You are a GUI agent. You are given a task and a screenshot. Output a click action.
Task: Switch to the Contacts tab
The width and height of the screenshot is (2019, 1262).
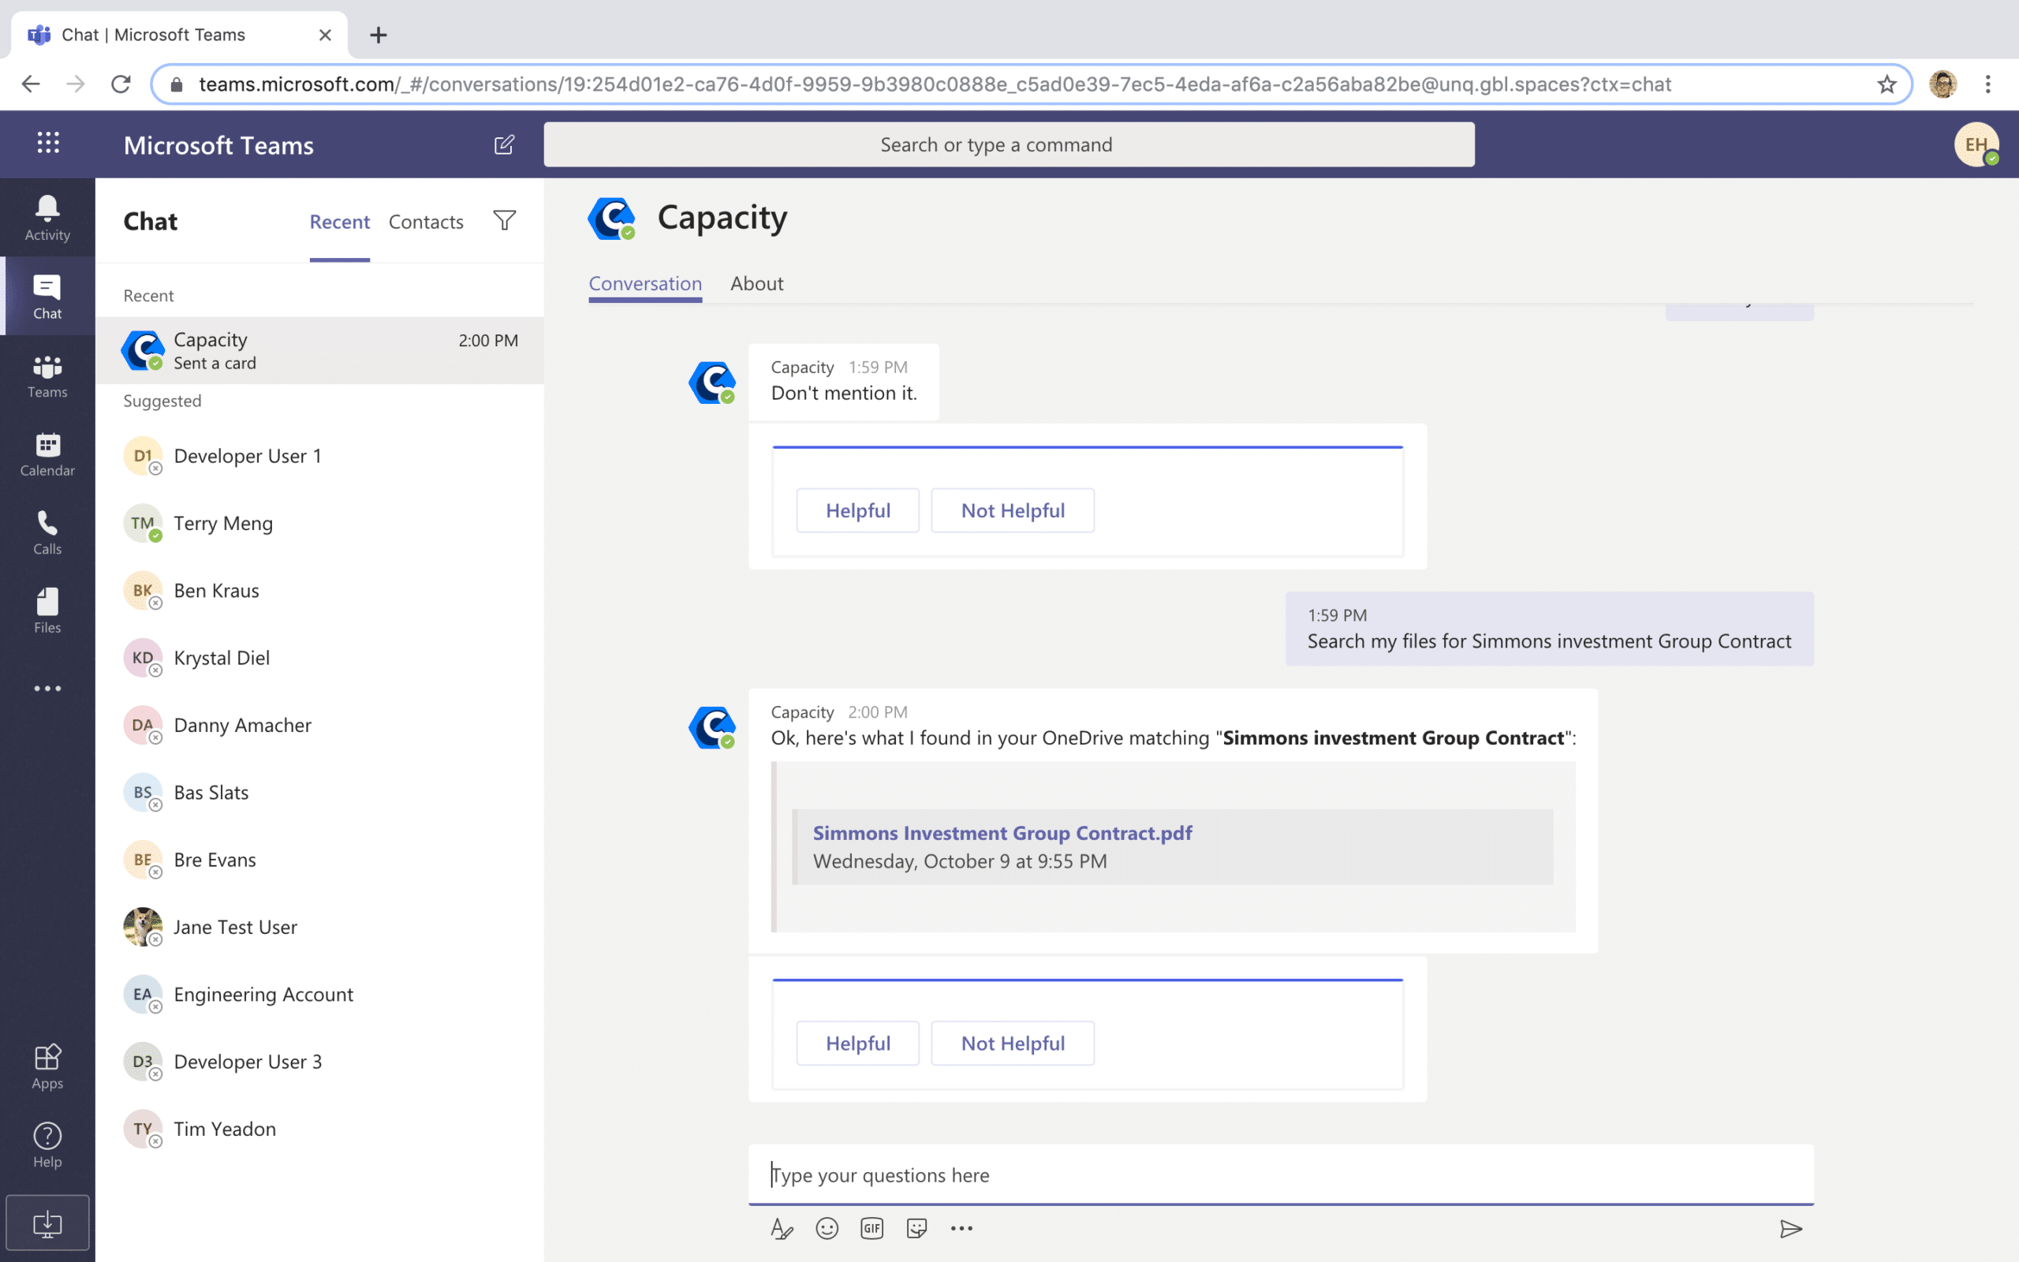[426, 222]
